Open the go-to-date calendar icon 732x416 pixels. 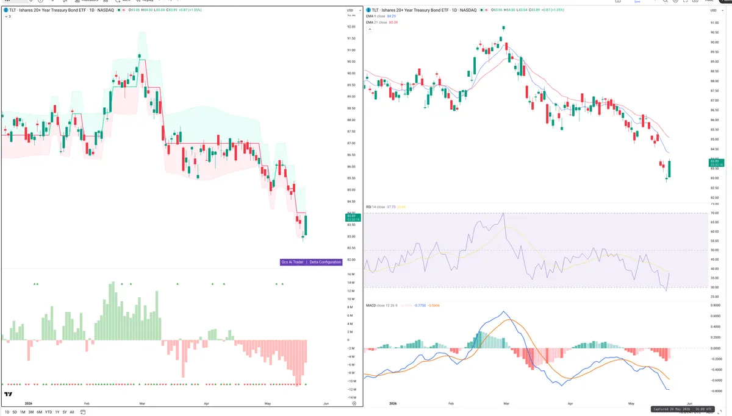click(x=83, y=412)
